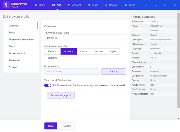The image size is (180, 132).
Task: Open Timezone&Geolocation sidebar section
Action: click(21, 39)
